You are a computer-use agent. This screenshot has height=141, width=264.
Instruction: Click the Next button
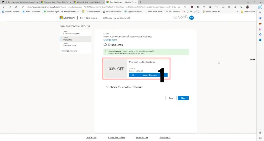pos(183,98)
